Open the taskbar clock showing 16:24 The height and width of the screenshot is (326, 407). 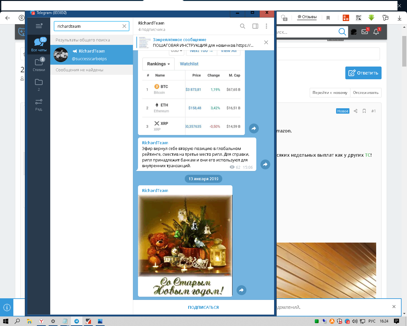click(384, 321)
